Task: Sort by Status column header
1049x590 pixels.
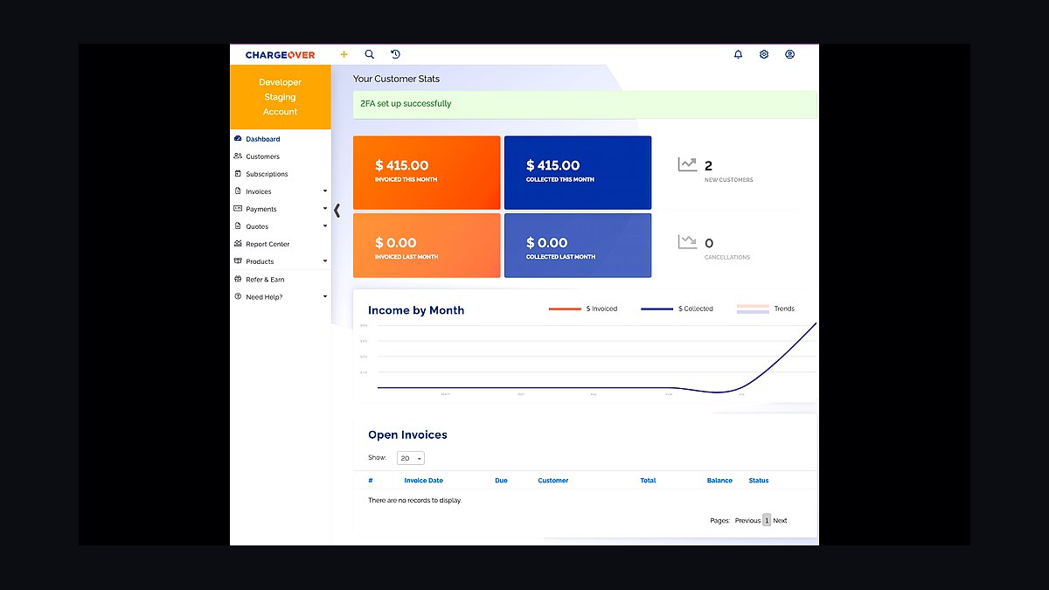Action: 759,481
